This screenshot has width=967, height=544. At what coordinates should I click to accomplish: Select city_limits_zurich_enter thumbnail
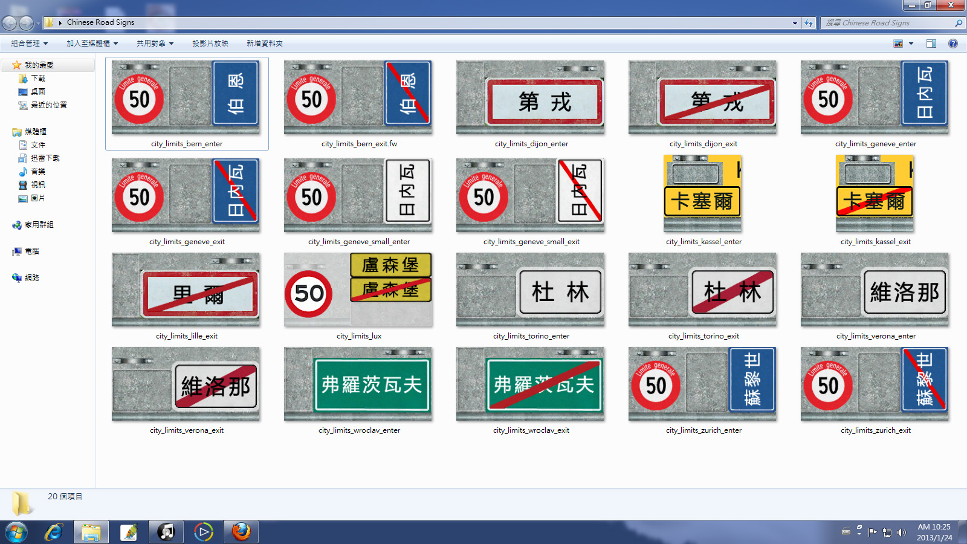(x=703, y=384)
